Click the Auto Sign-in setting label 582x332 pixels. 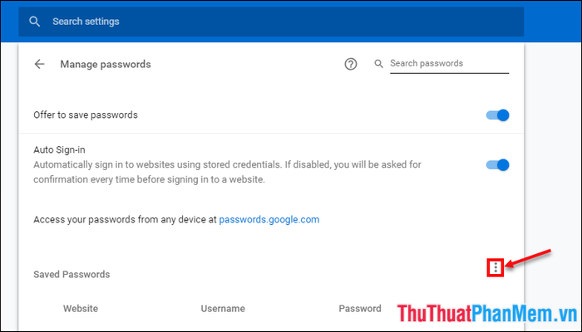pyautogui.click(x=59, y=149)
